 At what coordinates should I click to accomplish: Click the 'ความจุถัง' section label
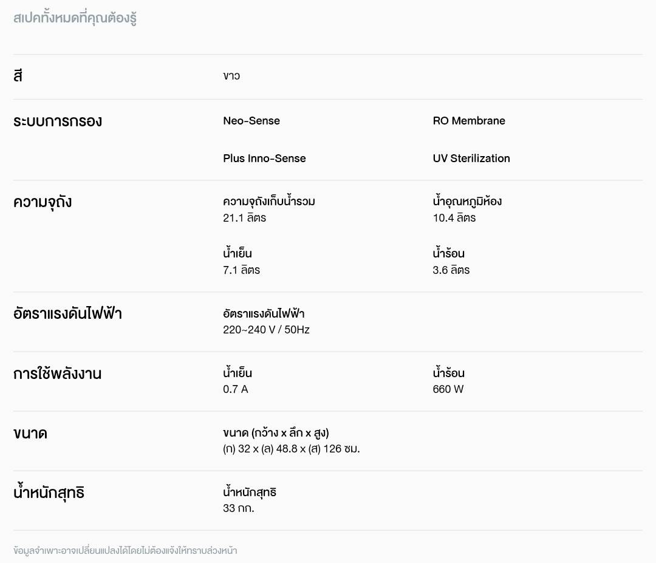(43, 202)
